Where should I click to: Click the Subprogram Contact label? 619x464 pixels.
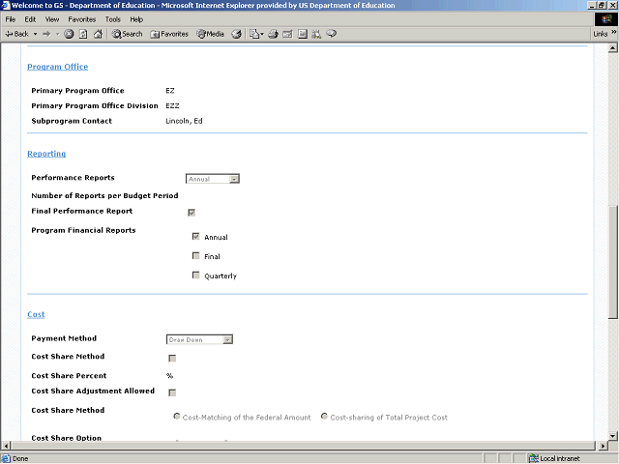click(72, 121)
